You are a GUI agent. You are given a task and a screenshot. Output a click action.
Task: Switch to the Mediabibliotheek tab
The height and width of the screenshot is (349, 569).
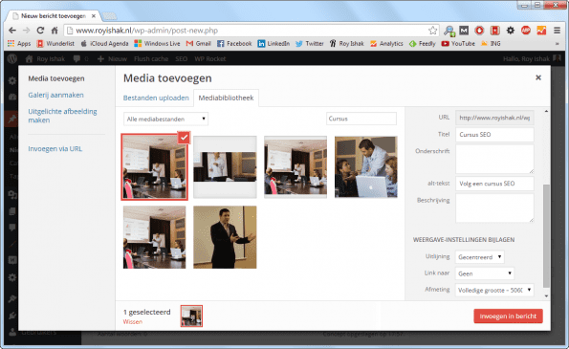click(x=226, y=98)
